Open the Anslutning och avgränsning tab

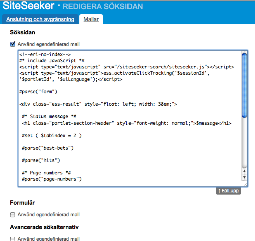pyautogui.click(x=40, y=19)
